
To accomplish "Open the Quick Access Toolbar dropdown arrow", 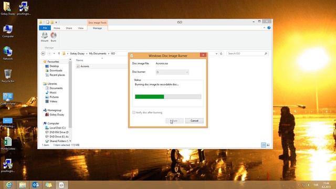I will [x=56, y=22].
